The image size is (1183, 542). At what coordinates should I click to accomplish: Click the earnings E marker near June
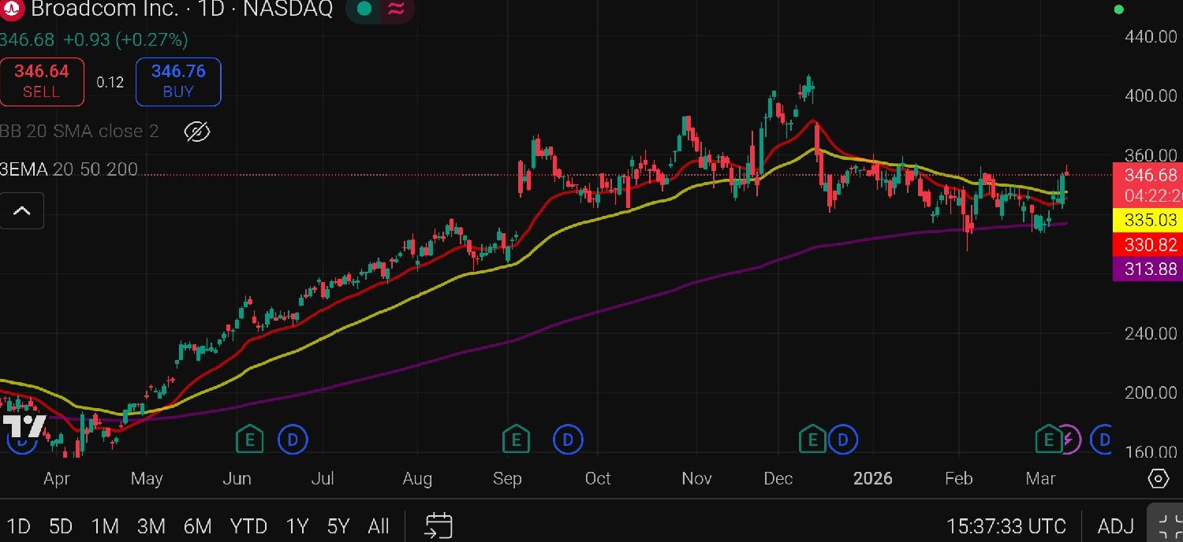coord(250,439)
